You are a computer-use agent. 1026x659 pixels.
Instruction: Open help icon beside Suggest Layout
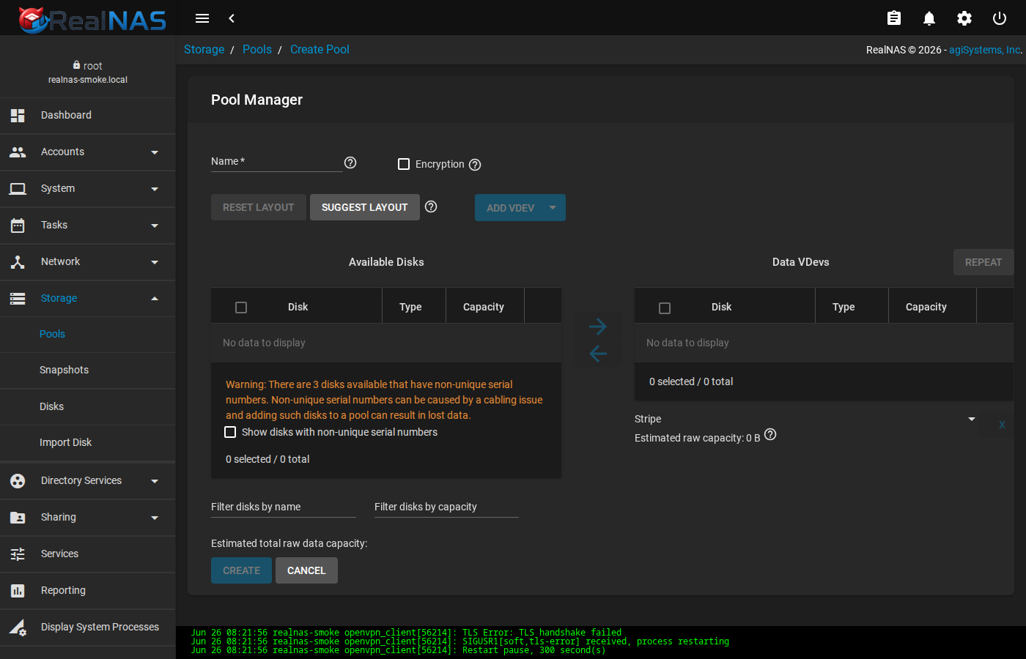[x=431, y=206]
